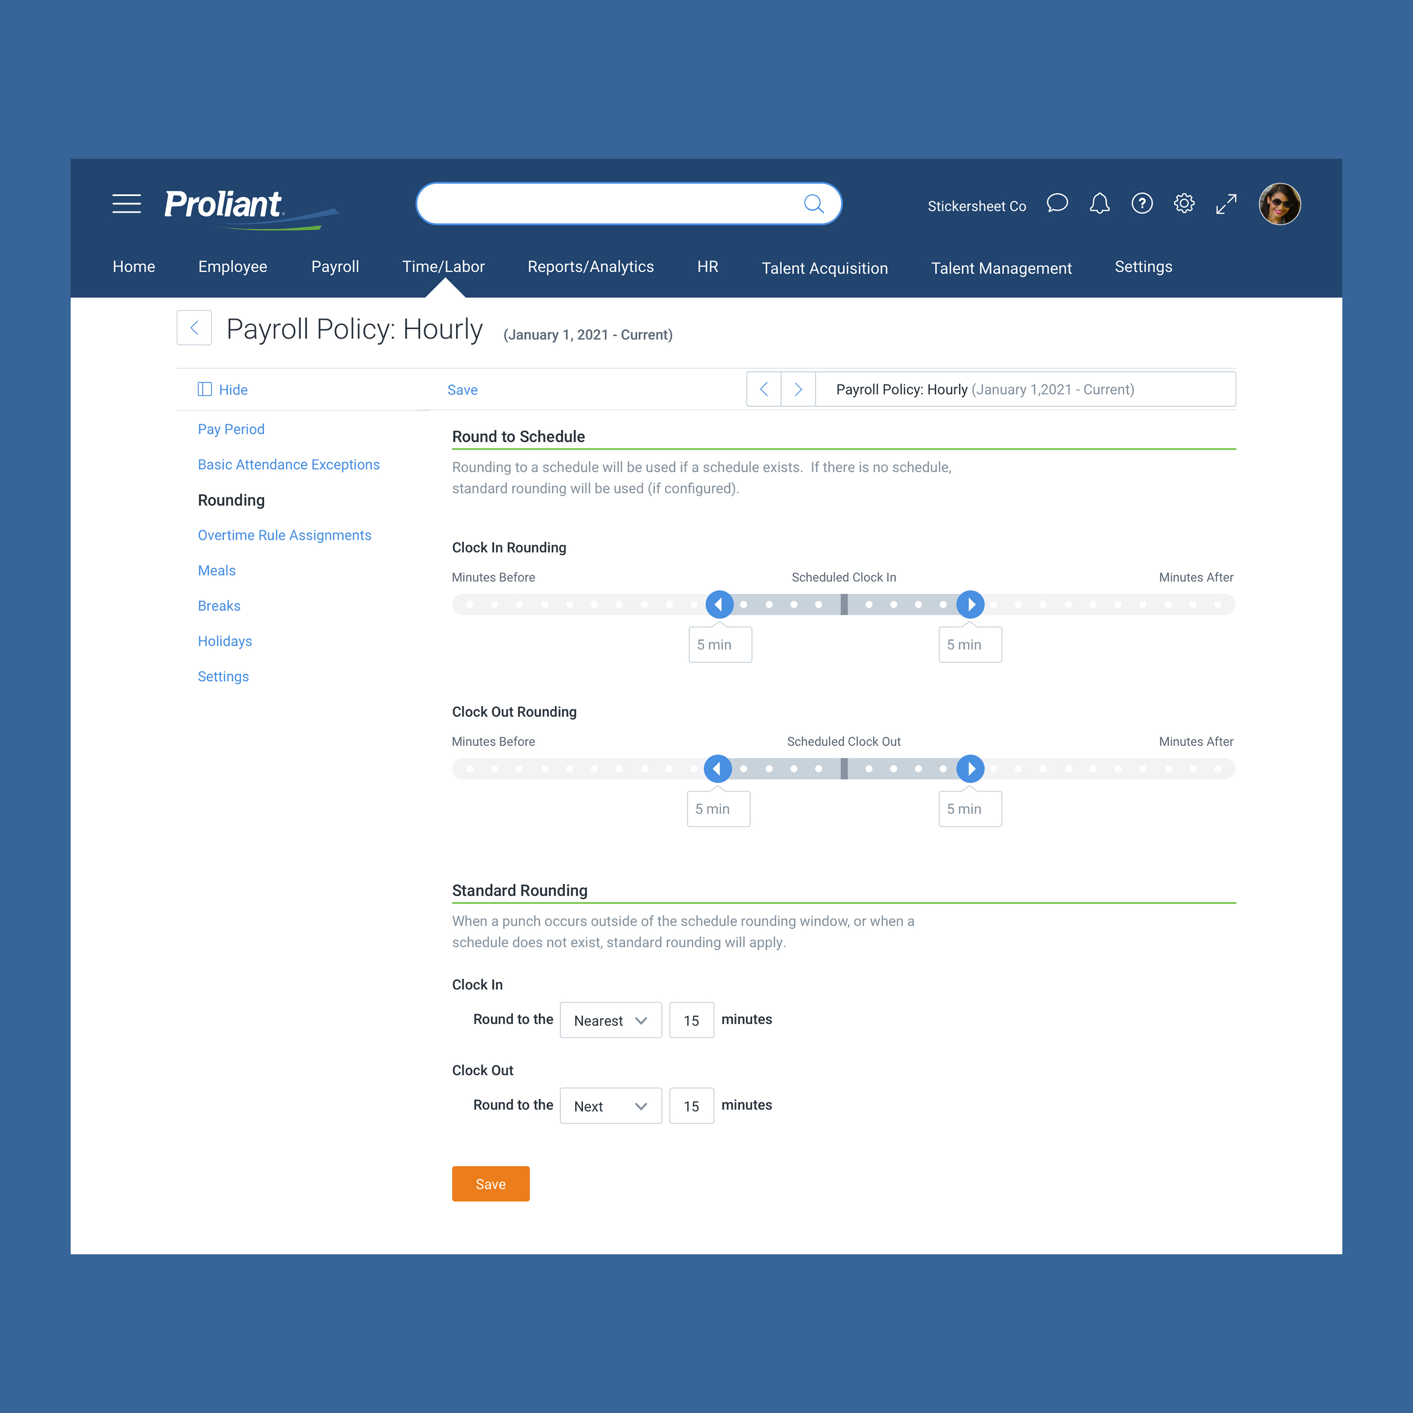Viewport: 1413px width, 1413px height.
Task: Click the help question mark icon
Action: click(x=1142, y=203)
